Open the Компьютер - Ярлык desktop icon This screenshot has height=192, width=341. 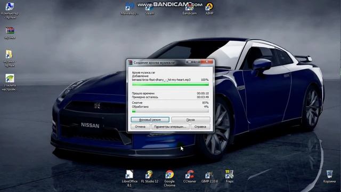click(10, 11)
